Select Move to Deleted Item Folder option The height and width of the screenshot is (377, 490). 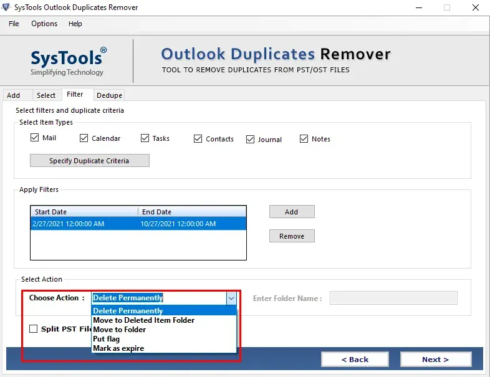point(143,320)
